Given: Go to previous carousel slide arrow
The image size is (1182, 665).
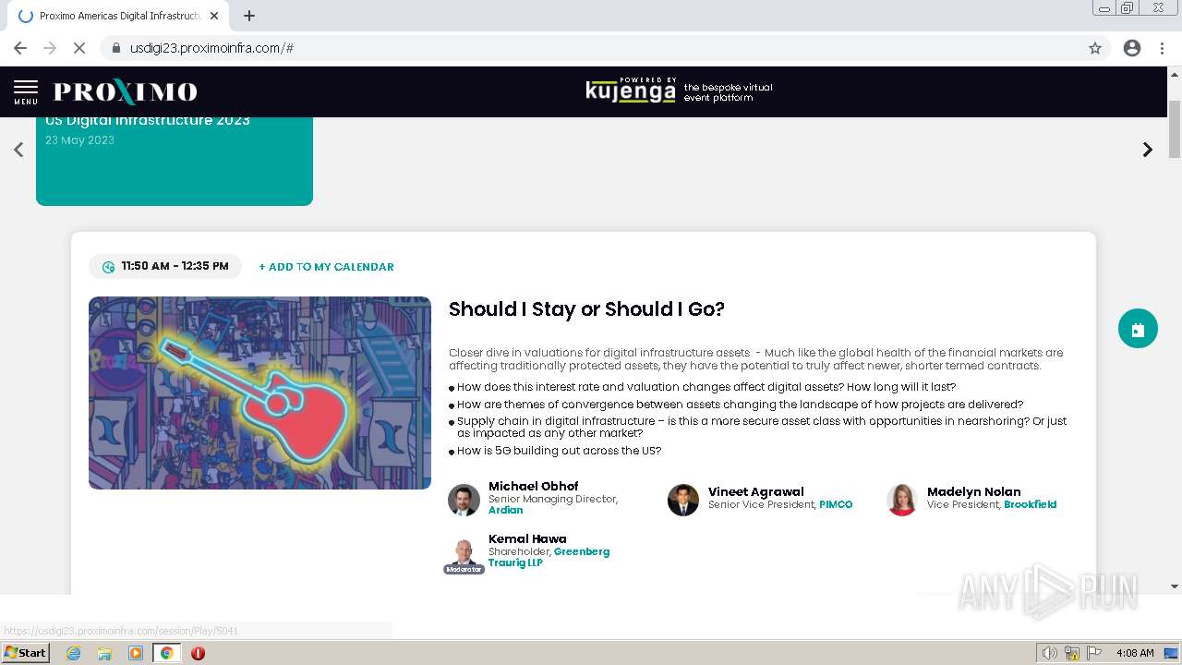Looking at the screenshot, I should click(18, 150).
